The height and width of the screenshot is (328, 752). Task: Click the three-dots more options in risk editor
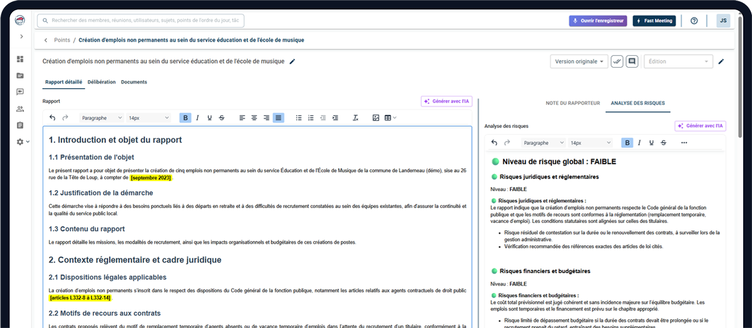tap(684, 143)
